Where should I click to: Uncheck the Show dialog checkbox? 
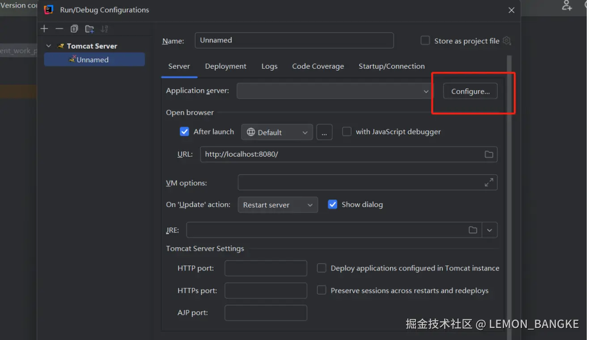(x=332, y=204)
